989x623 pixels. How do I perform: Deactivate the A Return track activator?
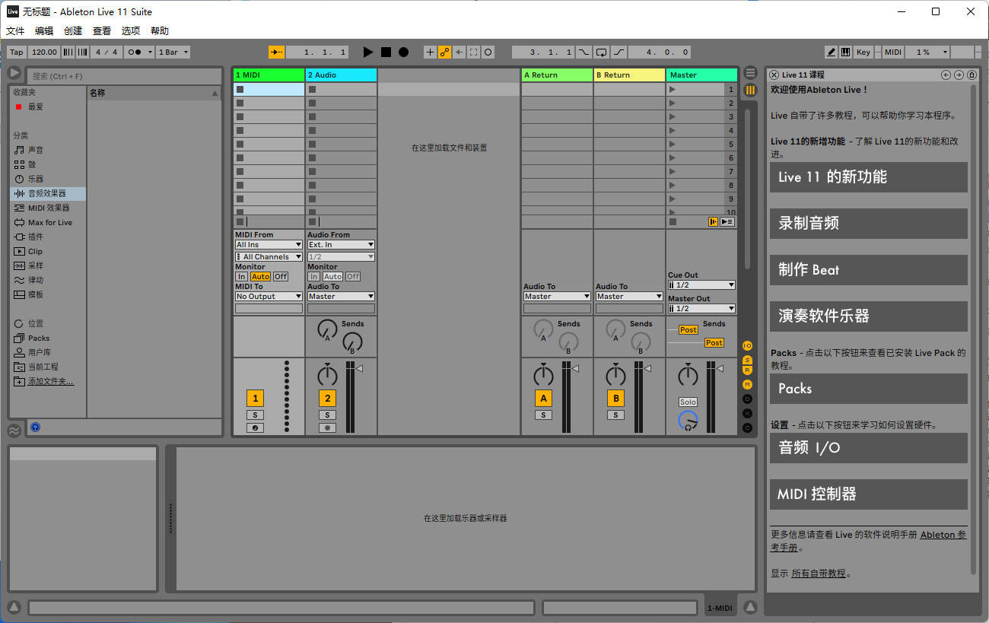543,398
